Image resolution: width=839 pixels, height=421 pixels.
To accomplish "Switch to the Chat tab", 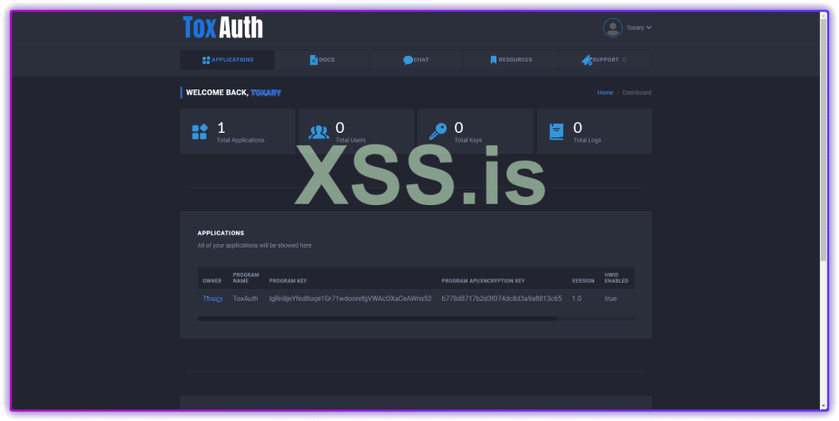I will (416, 60).
